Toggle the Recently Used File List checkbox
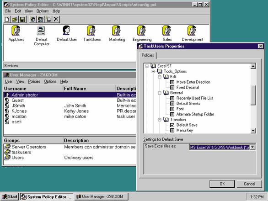The height and width of the screenshot is (201, 268). 172,98
